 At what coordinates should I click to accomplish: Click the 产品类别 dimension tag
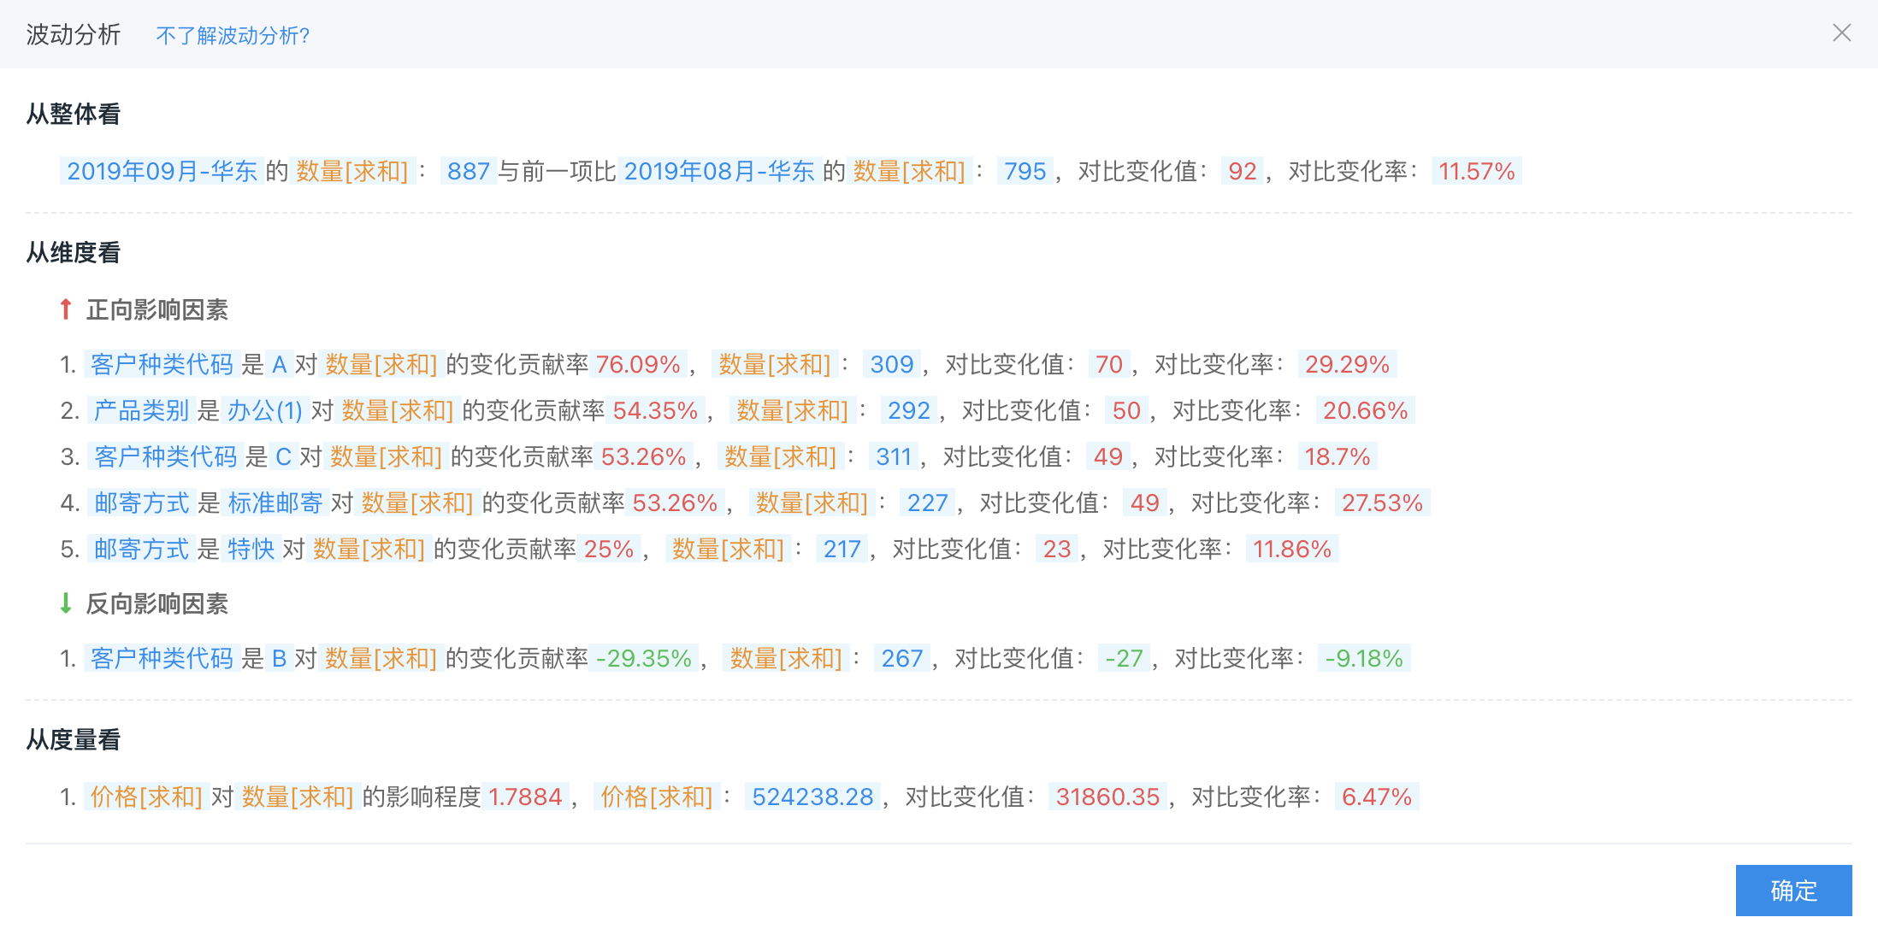pyautogui.click(x=141, y=411)
